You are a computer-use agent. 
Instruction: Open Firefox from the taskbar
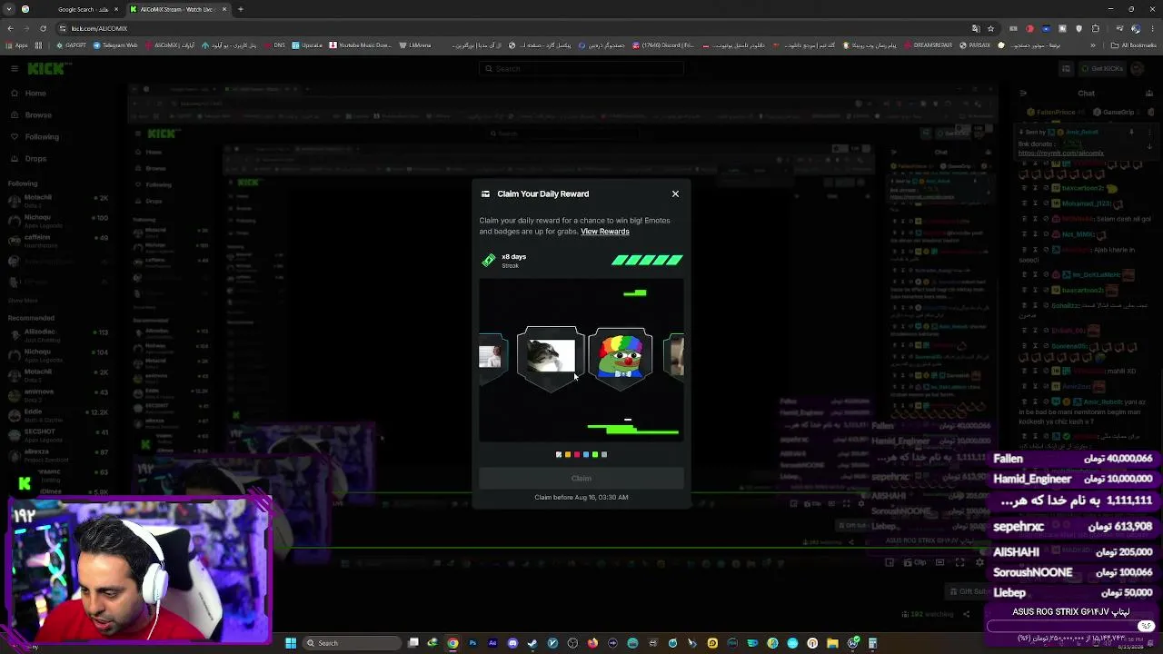point(592,643)
